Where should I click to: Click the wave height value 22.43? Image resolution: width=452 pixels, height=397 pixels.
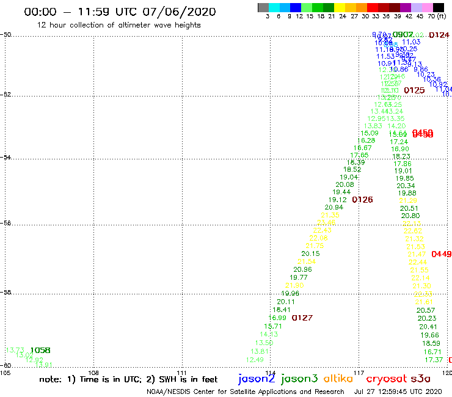pyautogui.click(x=323, y=230)
